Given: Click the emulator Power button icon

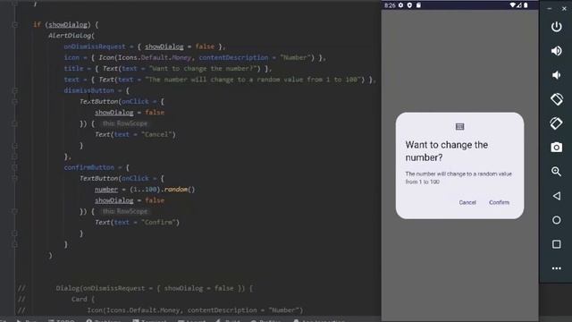Looking at the screenshot, I should 556,27.
